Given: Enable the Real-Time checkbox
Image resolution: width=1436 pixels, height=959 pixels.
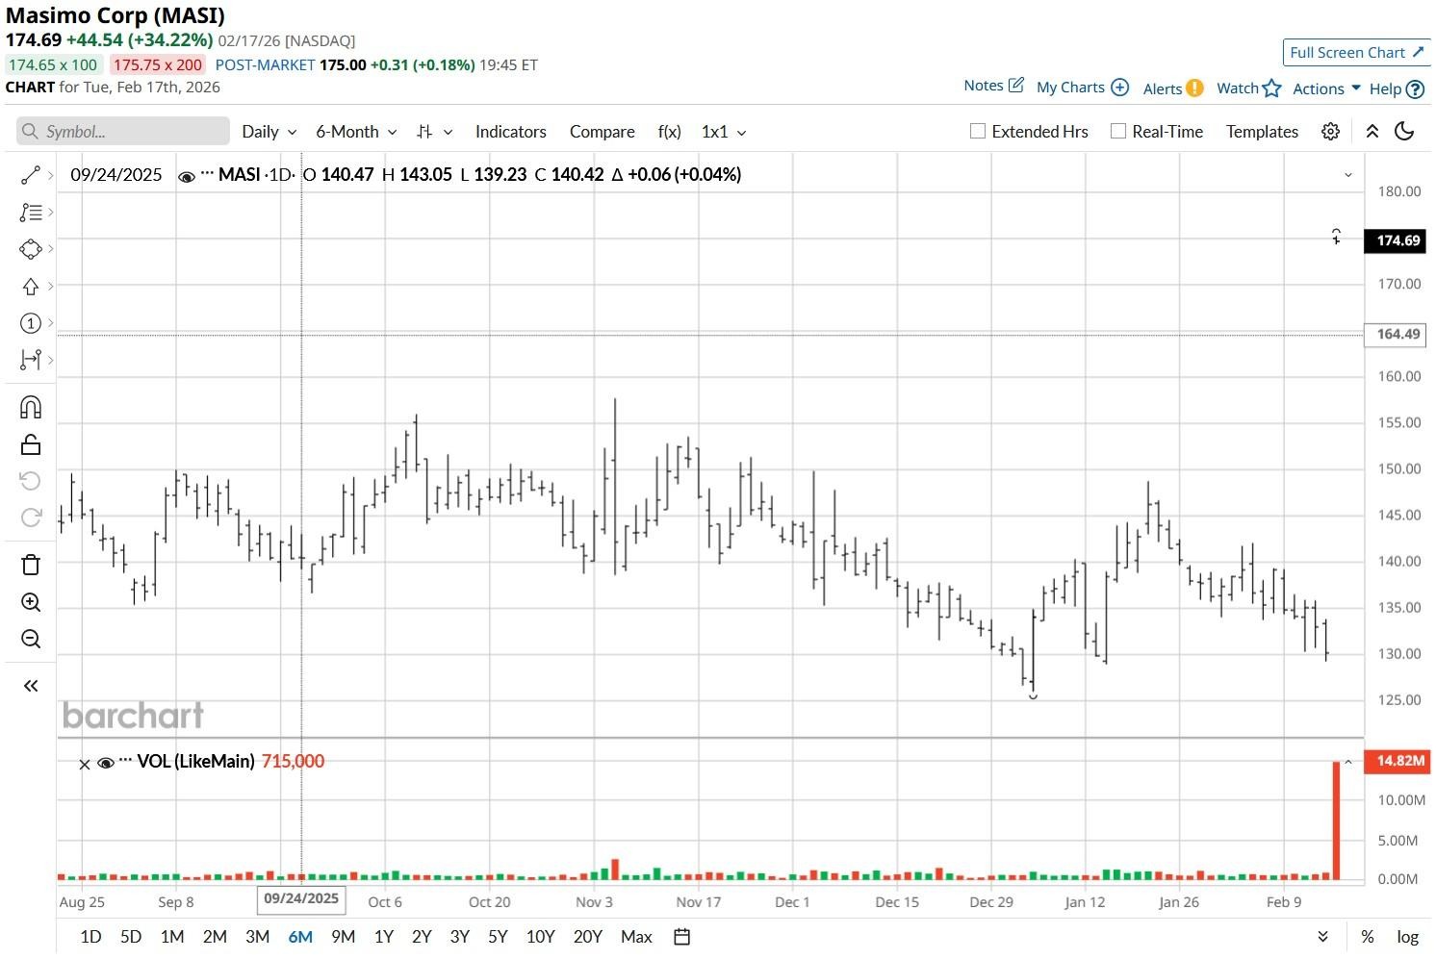Looking at the screenshot, I should pos(1118,132).
